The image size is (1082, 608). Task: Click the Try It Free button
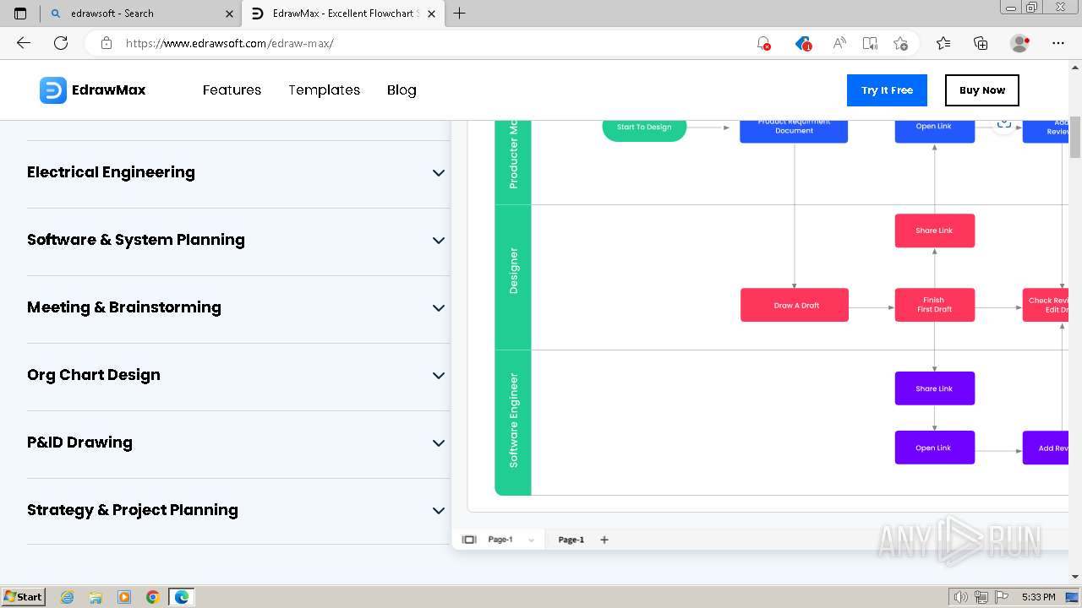point(887,90)
